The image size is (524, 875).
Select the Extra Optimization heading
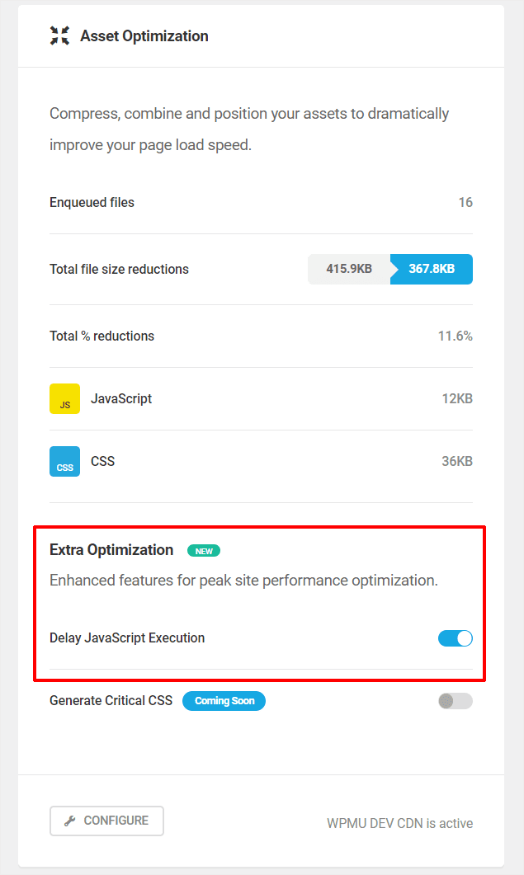(111, 549)
